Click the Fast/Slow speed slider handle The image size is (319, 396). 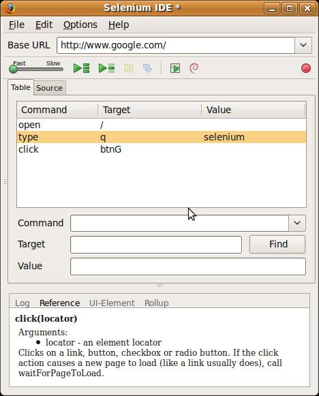click(x=13, y=69)
